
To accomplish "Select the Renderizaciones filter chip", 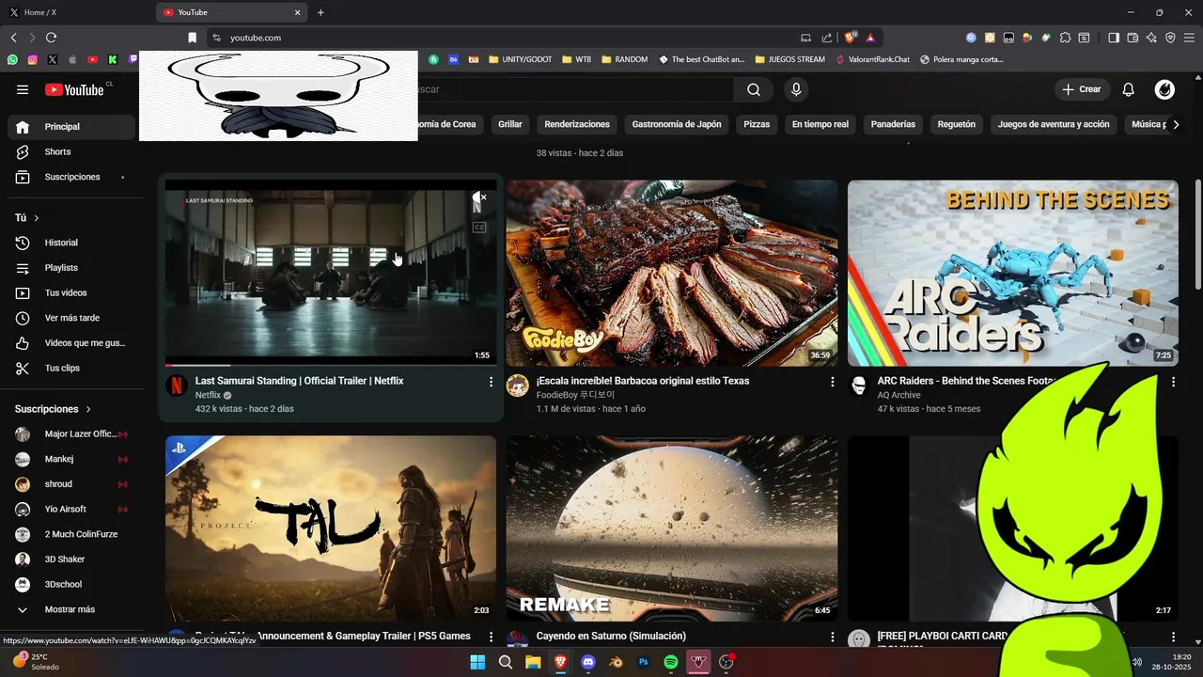I will coord(577,124).
